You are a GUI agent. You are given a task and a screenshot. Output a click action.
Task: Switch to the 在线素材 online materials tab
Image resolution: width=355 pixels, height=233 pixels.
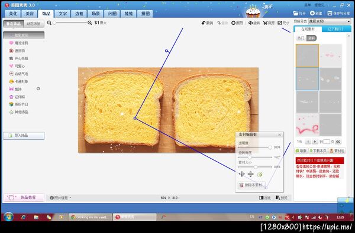tap(308, 29)
